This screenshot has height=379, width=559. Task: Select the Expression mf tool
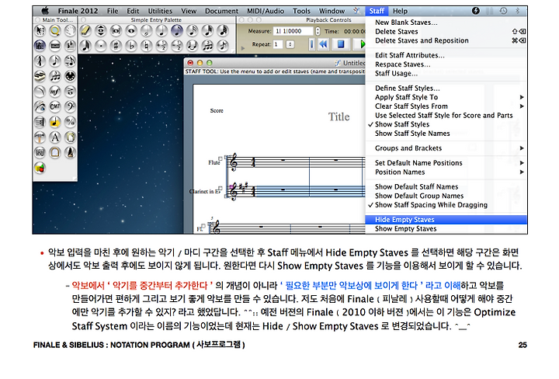point(55,92)
